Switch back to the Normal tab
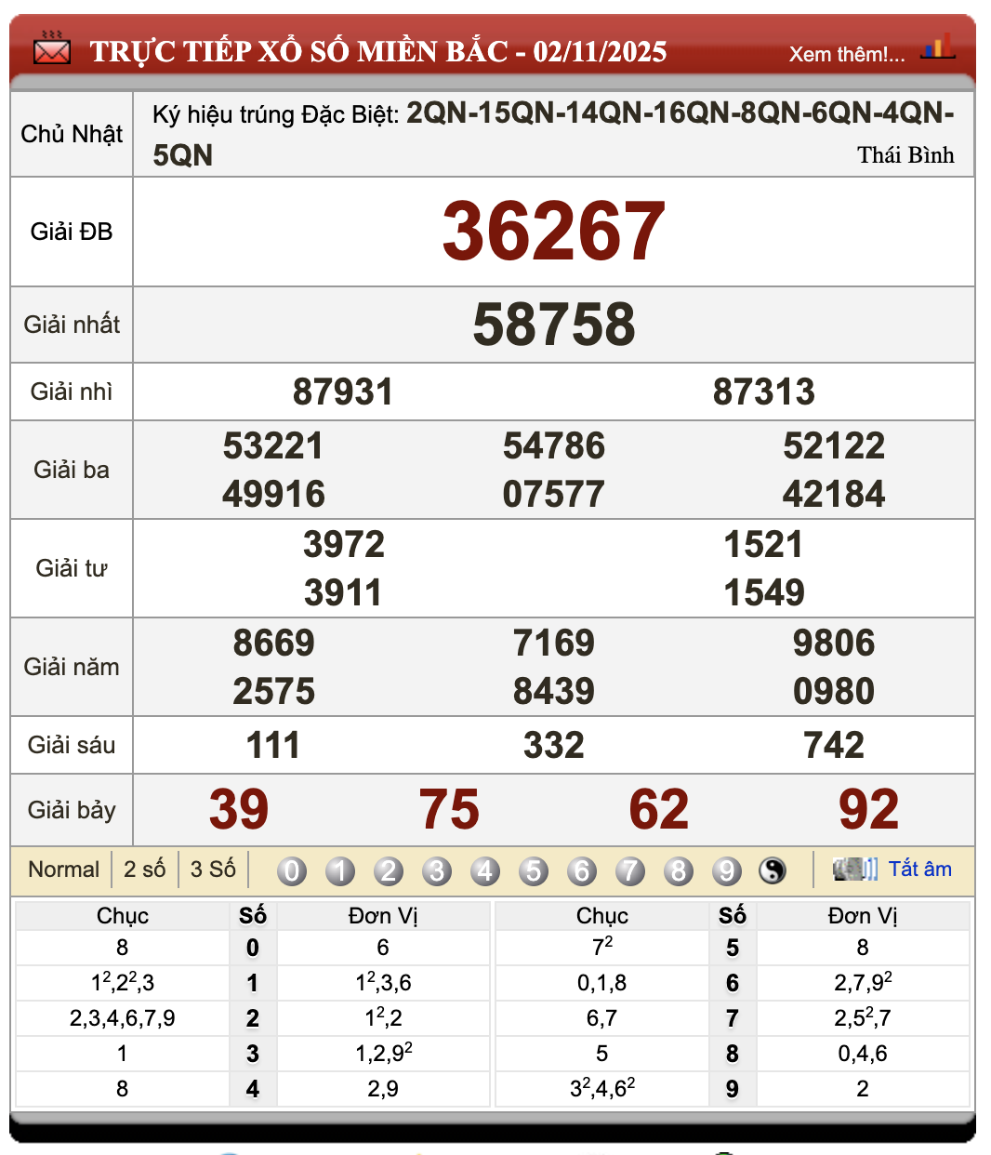The height and width of the screenshot is (1155, 991). (x=65, y=869)
